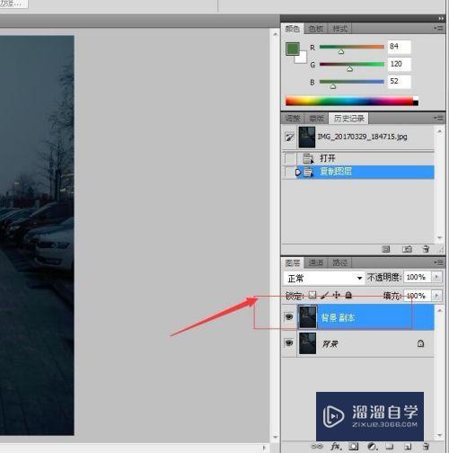Click the history brush source icon beside snapshot
Viewport: 449px width, 453px height.
coord(289,138)
